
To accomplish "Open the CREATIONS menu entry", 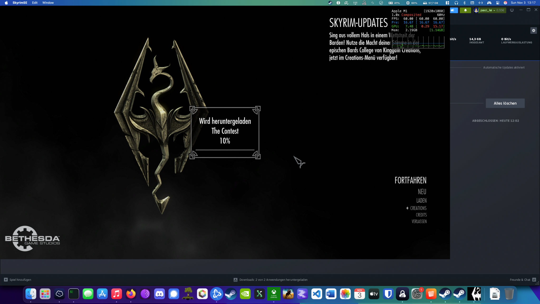I will point(418,208).
